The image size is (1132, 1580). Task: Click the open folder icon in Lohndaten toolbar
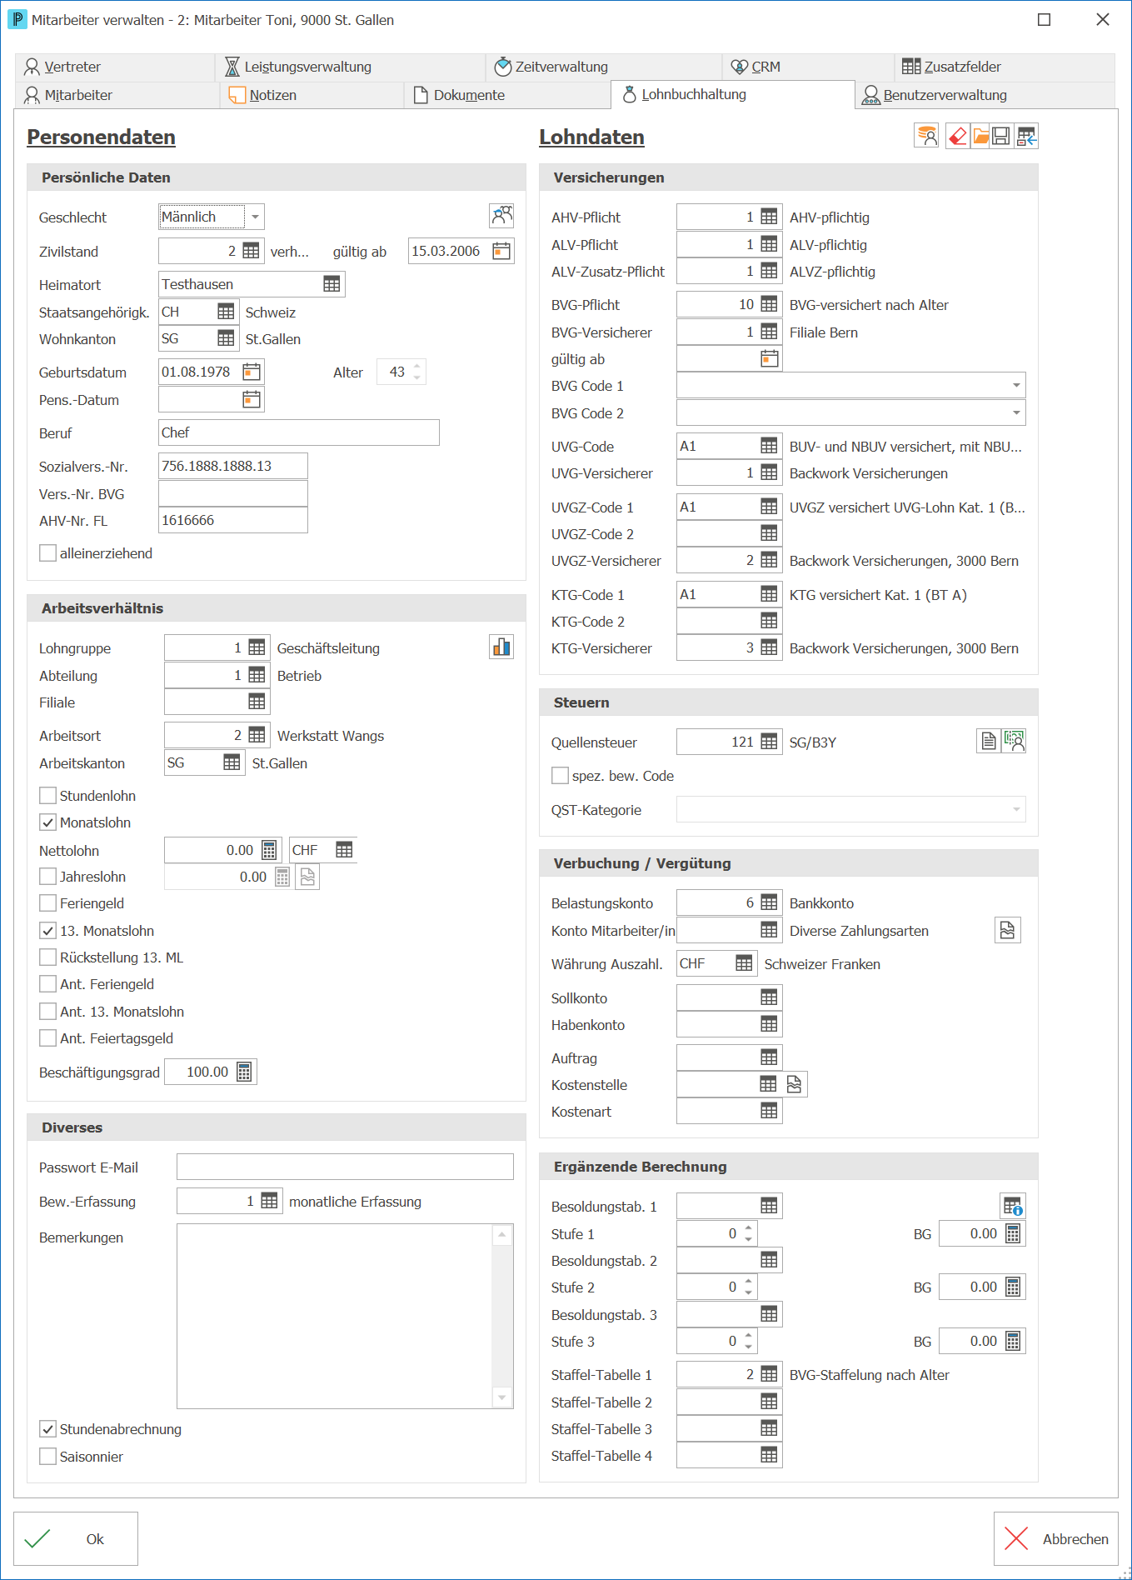coord(980,136)
